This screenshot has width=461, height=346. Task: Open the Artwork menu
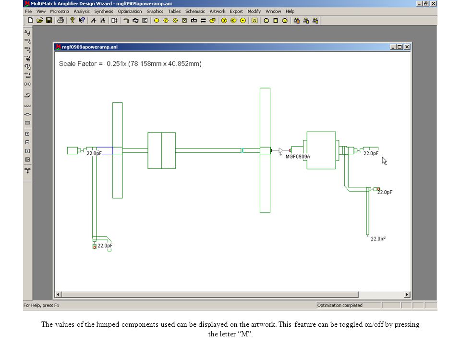pyautogui.click(x=217, y=11)
